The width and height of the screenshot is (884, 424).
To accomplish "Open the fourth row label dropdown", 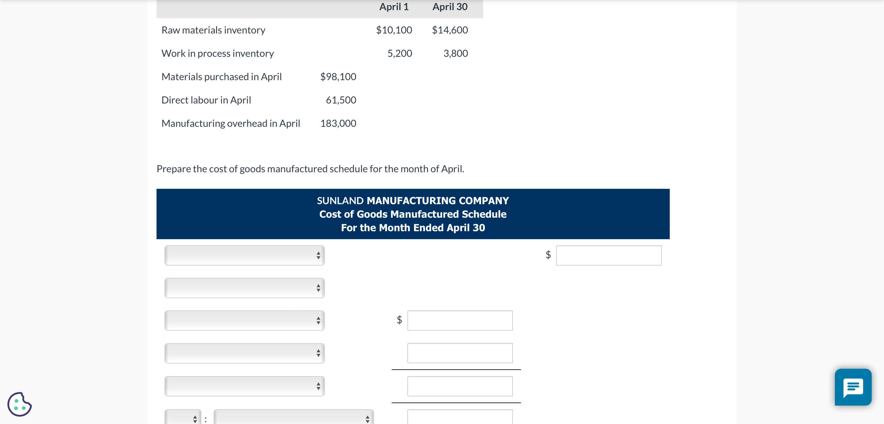I will pyautogui.click(x=244, y=353).
